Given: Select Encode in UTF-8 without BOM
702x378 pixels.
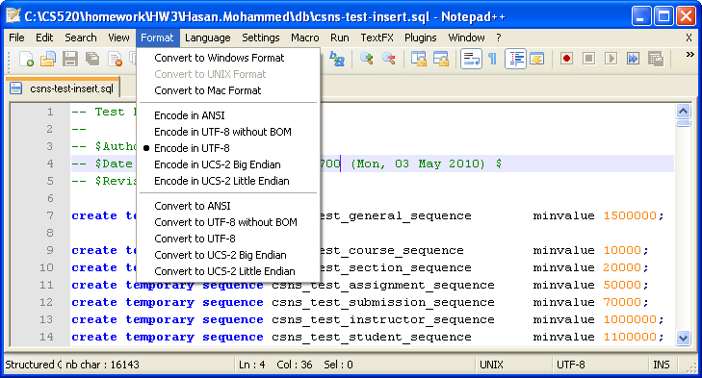Looking at the screenshot, I should (228, 132).
